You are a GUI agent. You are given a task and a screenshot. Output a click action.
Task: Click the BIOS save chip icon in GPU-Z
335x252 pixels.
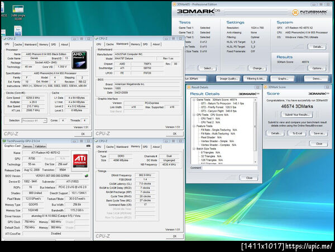[x=87, y=176]
